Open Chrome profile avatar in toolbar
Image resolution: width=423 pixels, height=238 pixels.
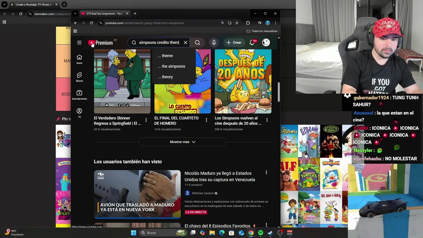click(268, 23)
